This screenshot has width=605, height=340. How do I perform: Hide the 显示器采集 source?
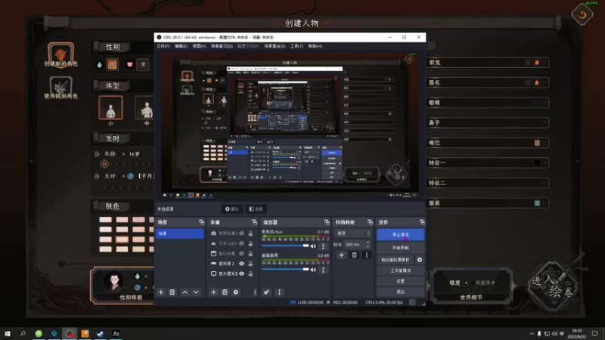coord(241,274)
